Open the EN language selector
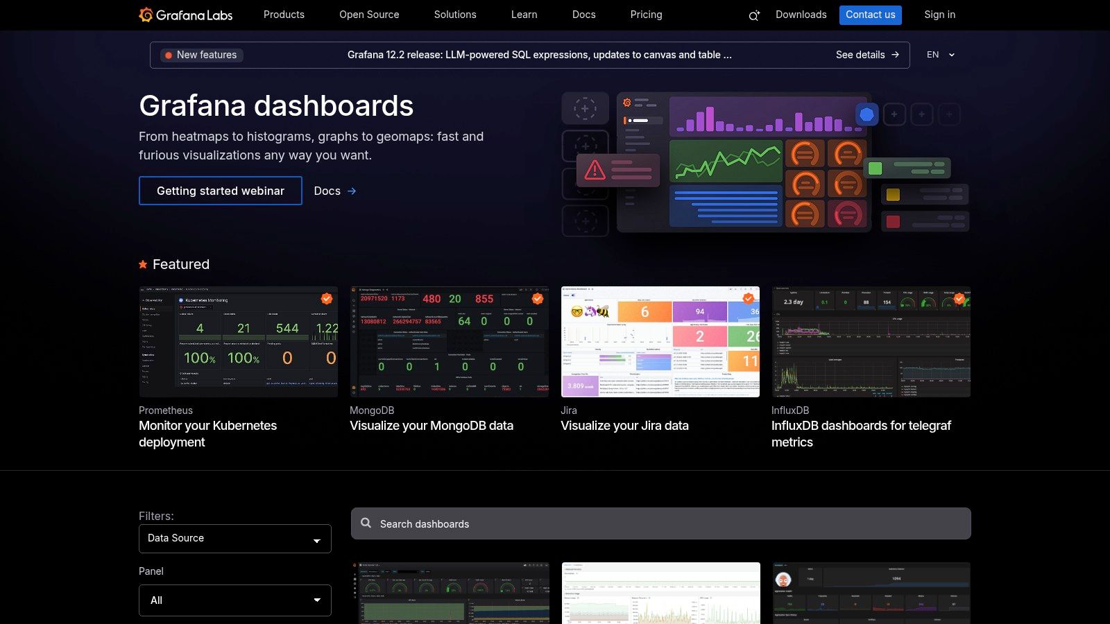Screen dimensions: 1110x624 [x=940, y=55]
